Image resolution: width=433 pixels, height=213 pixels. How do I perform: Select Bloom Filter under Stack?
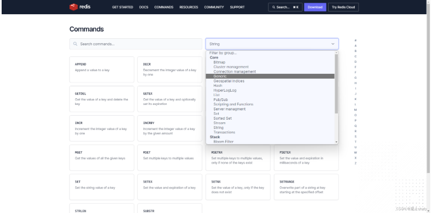(x=270, y=141)
